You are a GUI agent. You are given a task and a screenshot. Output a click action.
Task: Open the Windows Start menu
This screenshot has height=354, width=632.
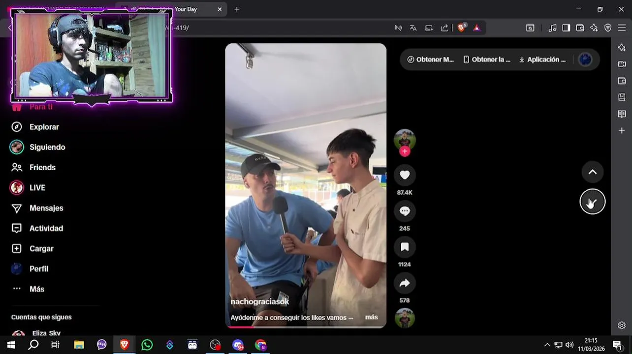click(x=11, y=345)
